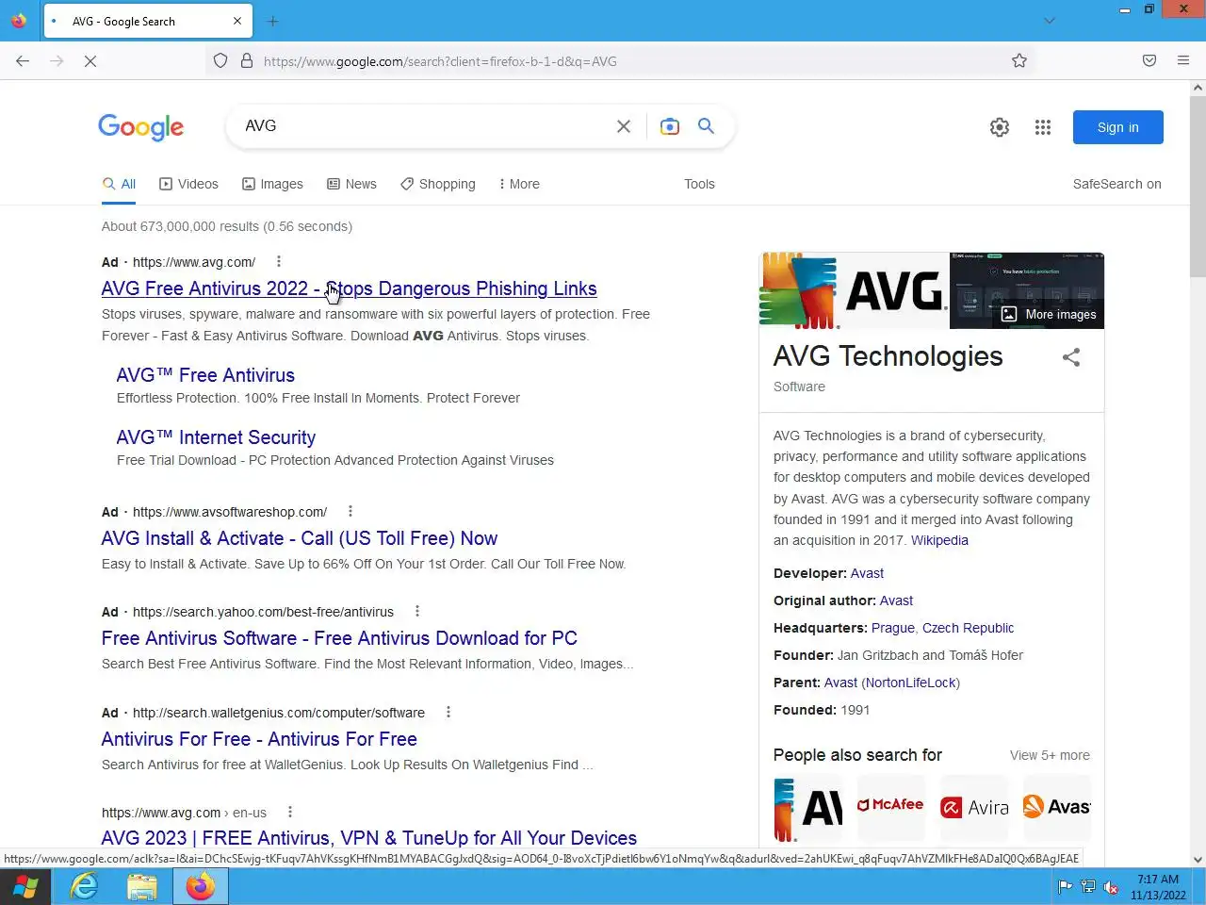
Task: Open the AVG™ Internet Security sitelink
Action: click(216, 437)
